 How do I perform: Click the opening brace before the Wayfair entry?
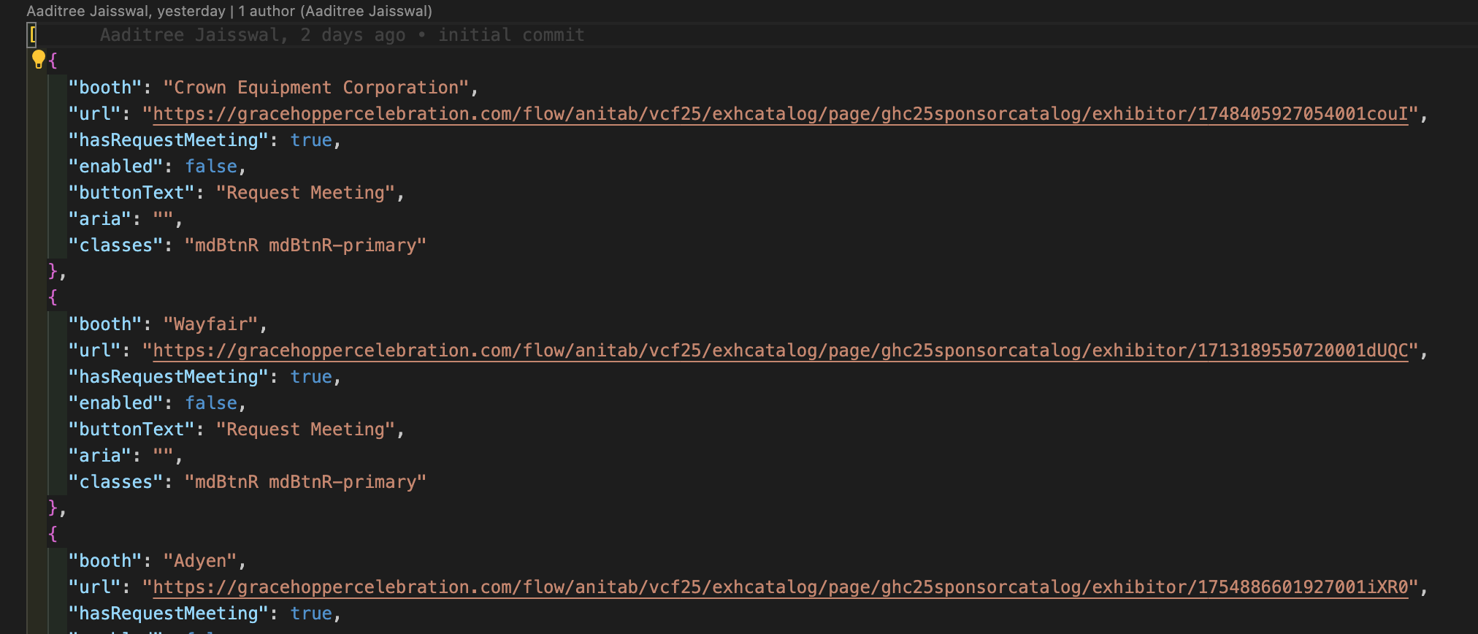pyautogui.click(x=53, y=297)
